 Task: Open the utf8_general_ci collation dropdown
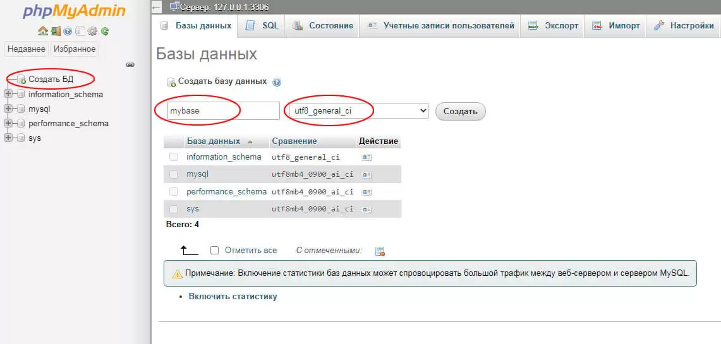(x=357, y=111)
